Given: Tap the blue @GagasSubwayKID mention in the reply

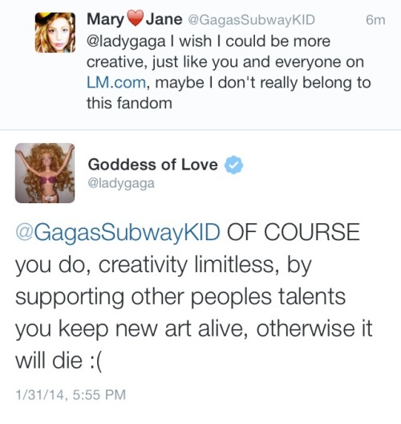Looking at the screenshot, I should [118, 232].
